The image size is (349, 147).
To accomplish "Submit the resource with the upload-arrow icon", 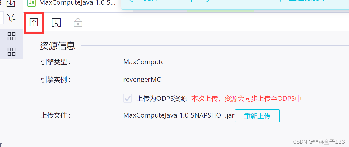I will coord(34,23).
